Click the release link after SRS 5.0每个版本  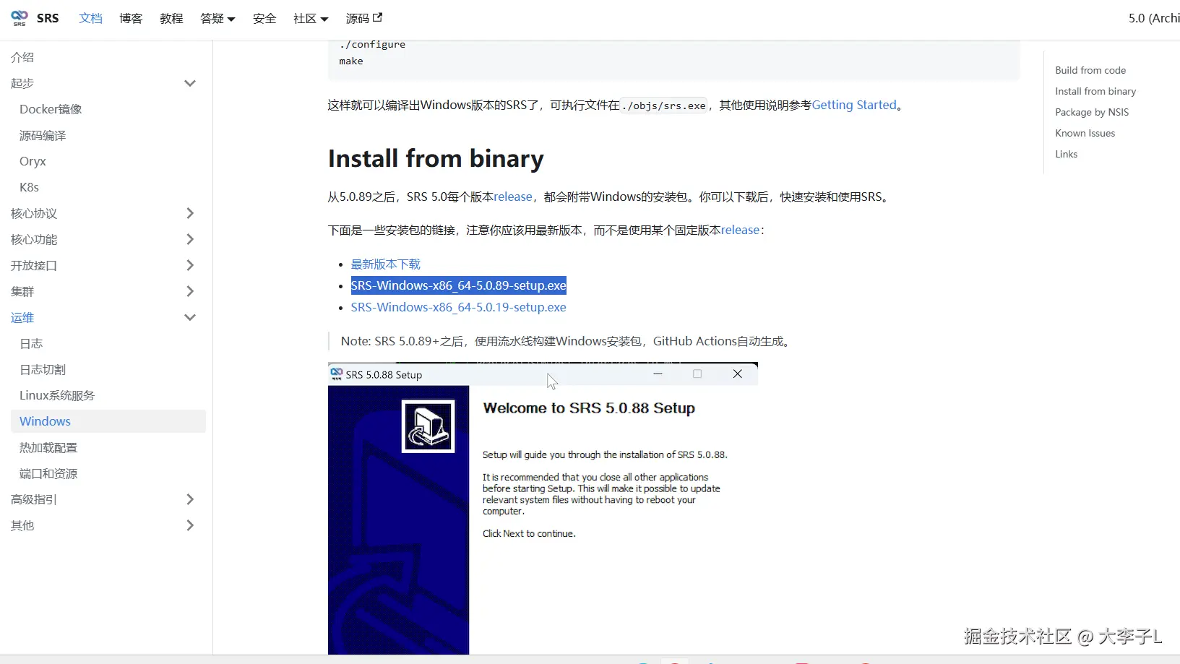click(x=513, y=197)
